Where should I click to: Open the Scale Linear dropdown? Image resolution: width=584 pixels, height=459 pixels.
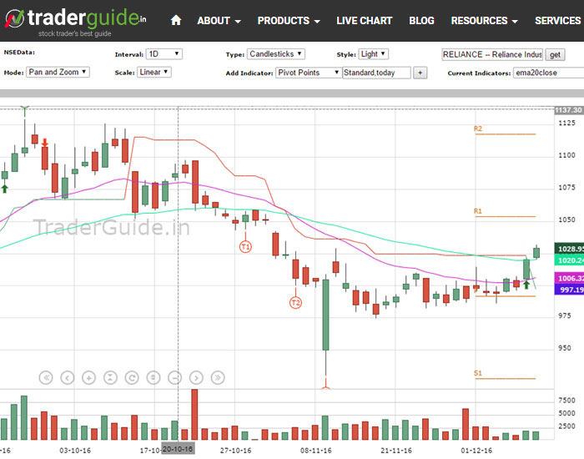point(154,72)
